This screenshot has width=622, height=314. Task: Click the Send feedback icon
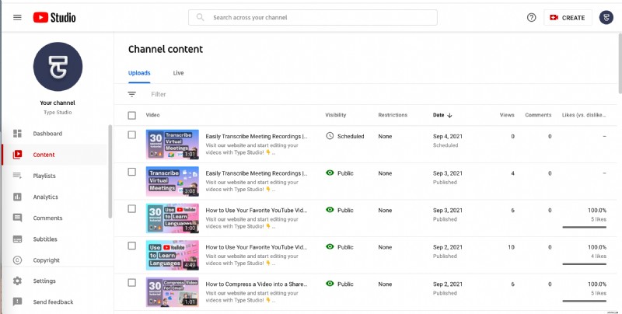[17, 302]
